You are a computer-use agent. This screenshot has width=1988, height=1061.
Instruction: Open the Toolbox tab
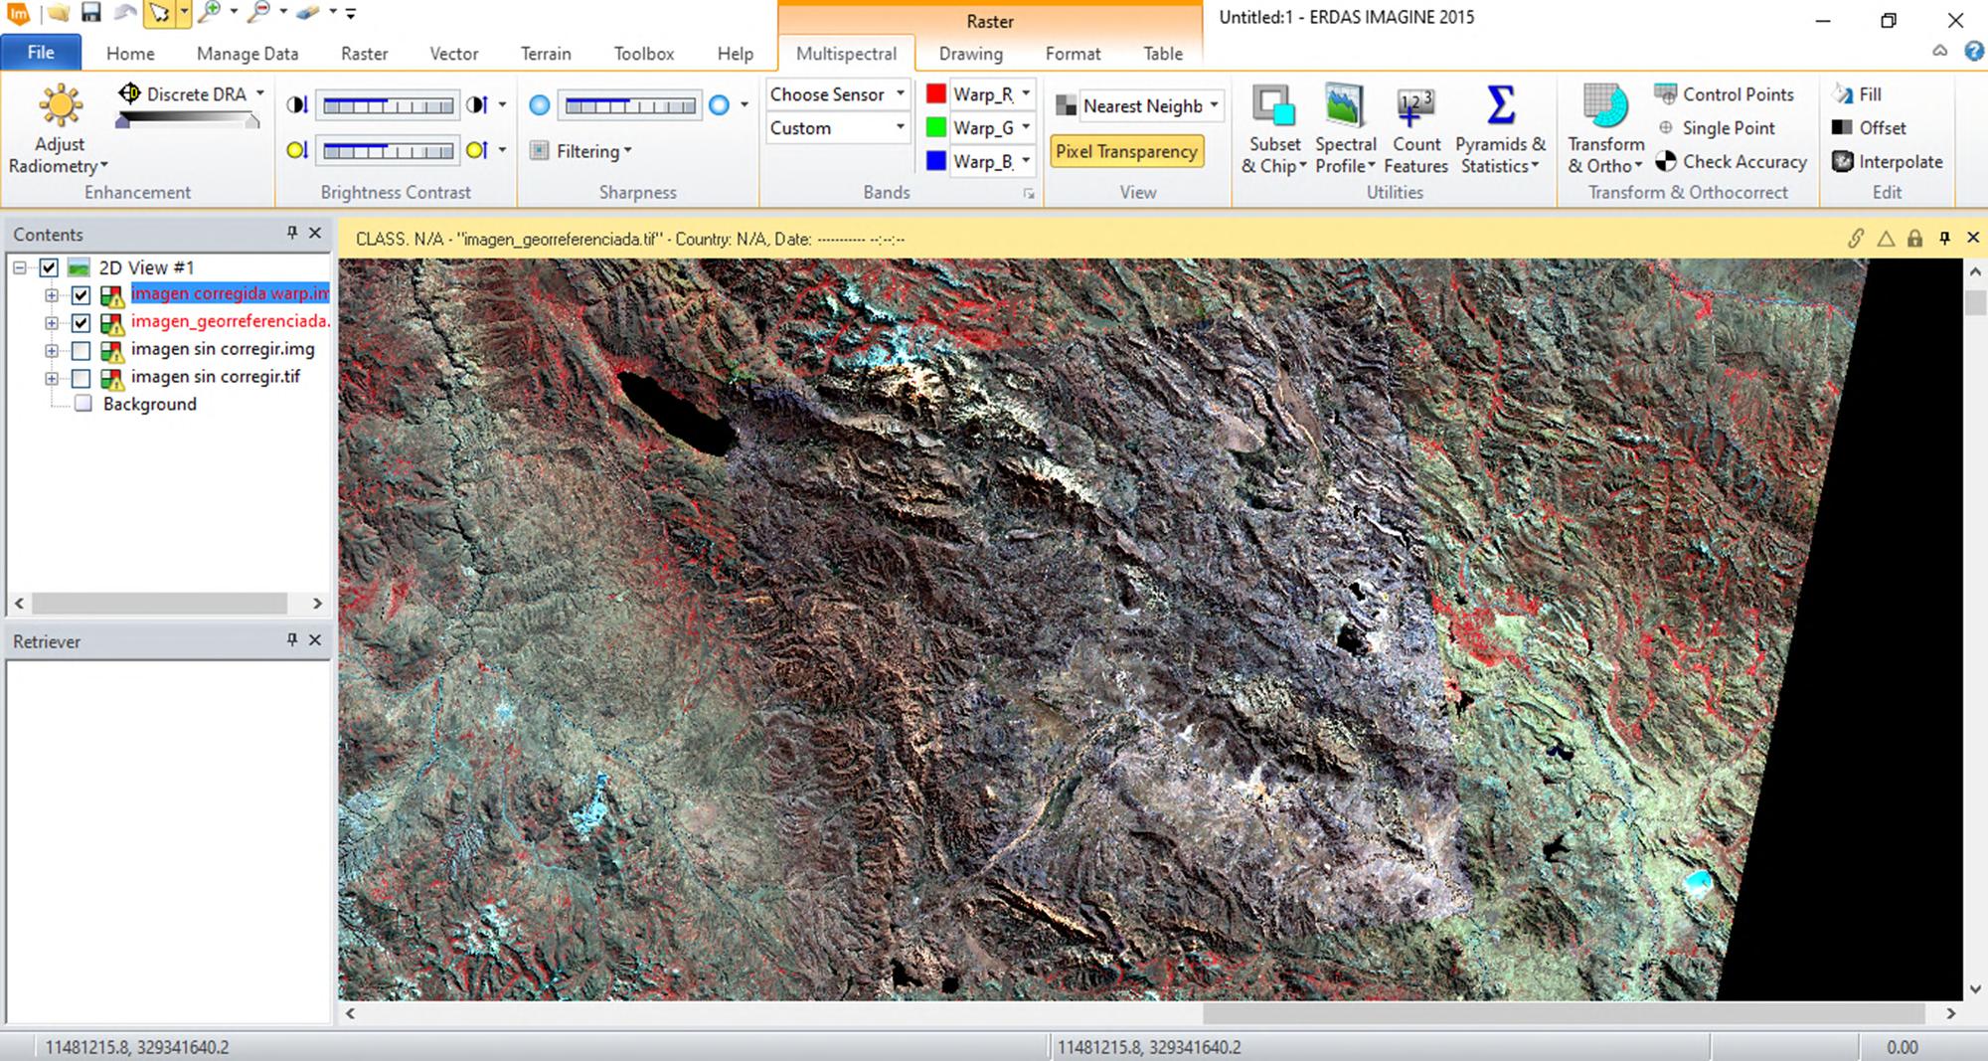coord(644,54)
